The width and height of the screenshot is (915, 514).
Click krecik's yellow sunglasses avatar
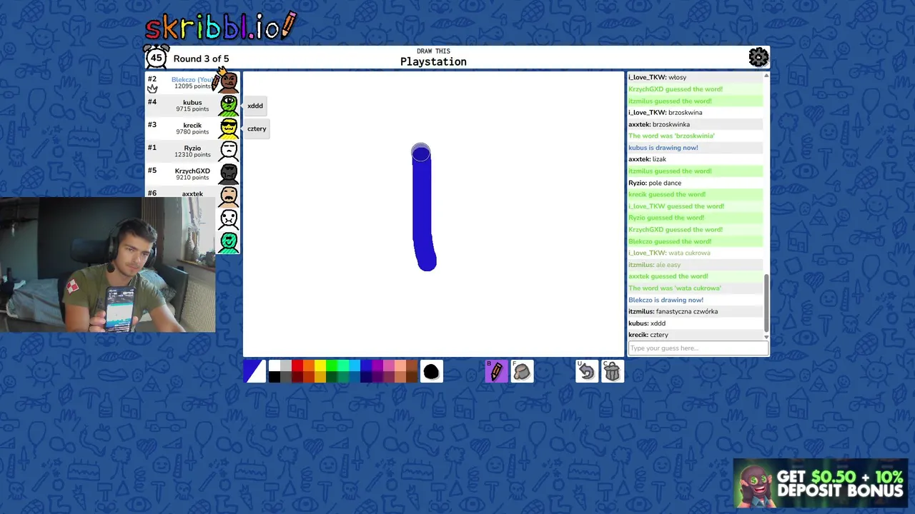229,128
